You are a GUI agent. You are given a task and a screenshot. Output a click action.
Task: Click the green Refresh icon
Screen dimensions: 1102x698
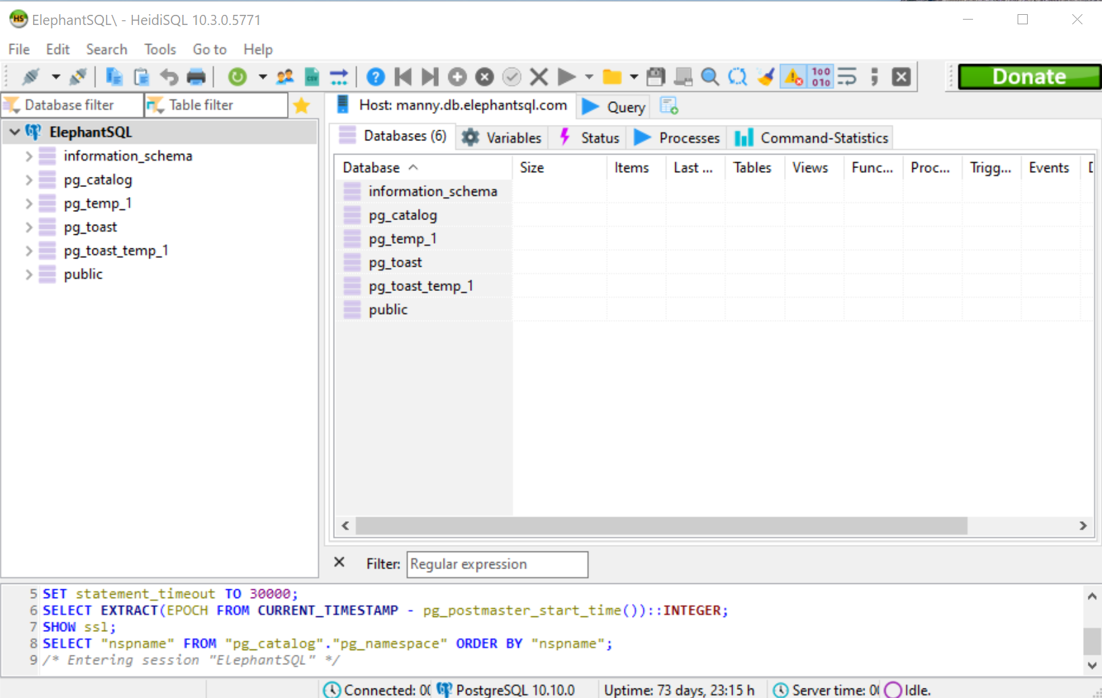pyautogui.click(x=237, y=77)
